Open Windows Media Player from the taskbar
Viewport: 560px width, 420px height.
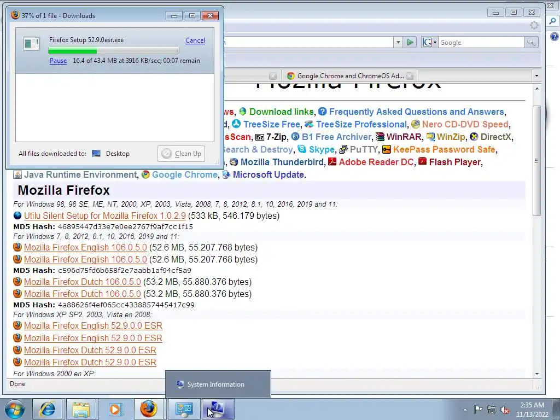point(115,409)
